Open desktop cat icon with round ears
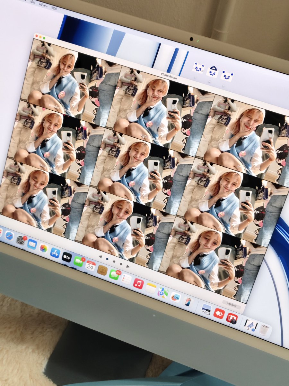Viewport: 289px width, 386px height. pos(227,76)
